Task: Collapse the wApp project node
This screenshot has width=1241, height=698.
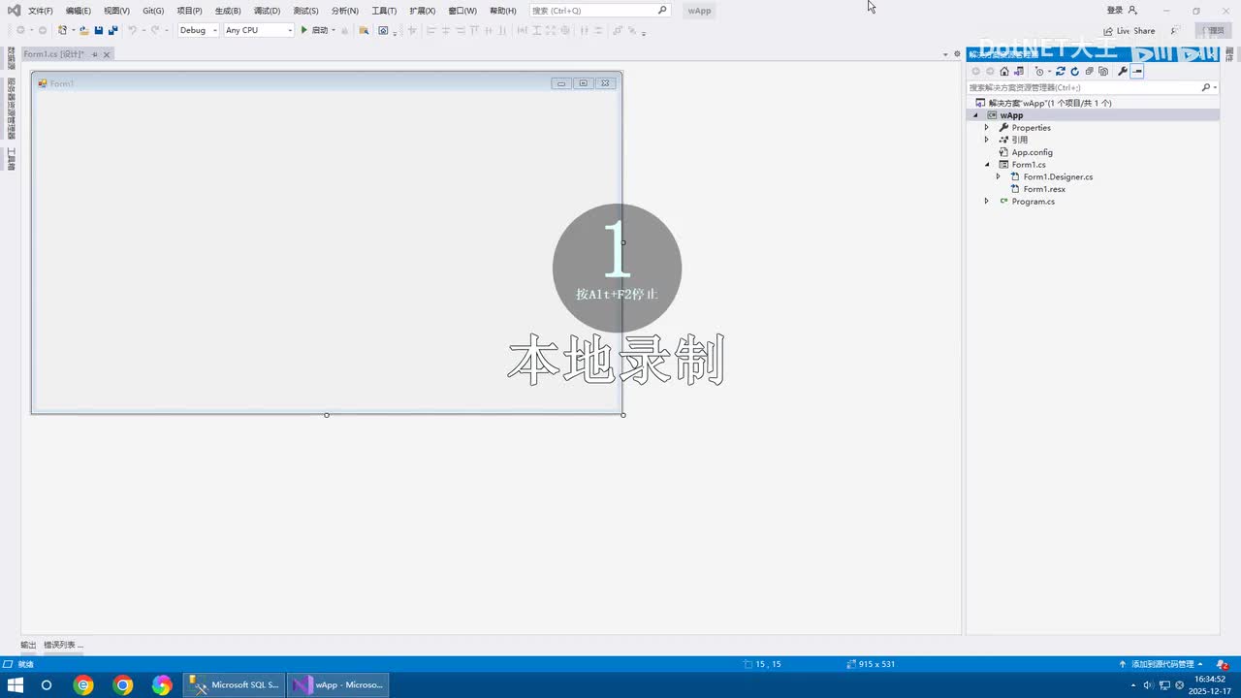Action: point(975,115)
